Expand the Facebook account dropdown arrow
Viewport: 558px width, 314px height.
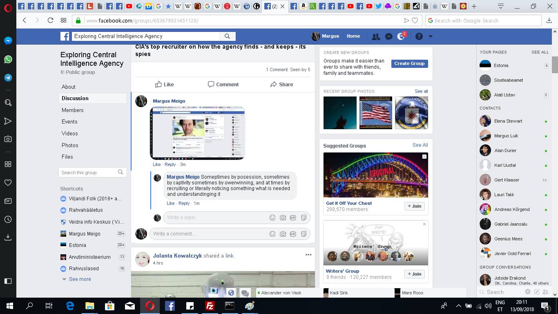click(x=430, y=36)
